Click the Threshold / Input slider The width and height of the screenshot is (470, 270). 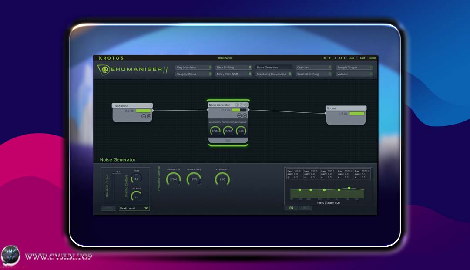(113, 188)
